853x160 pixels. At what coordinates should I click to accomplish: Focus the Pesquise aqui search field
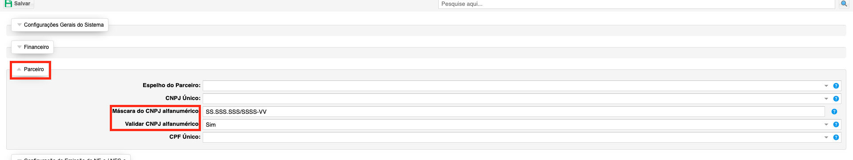(637, 4)
